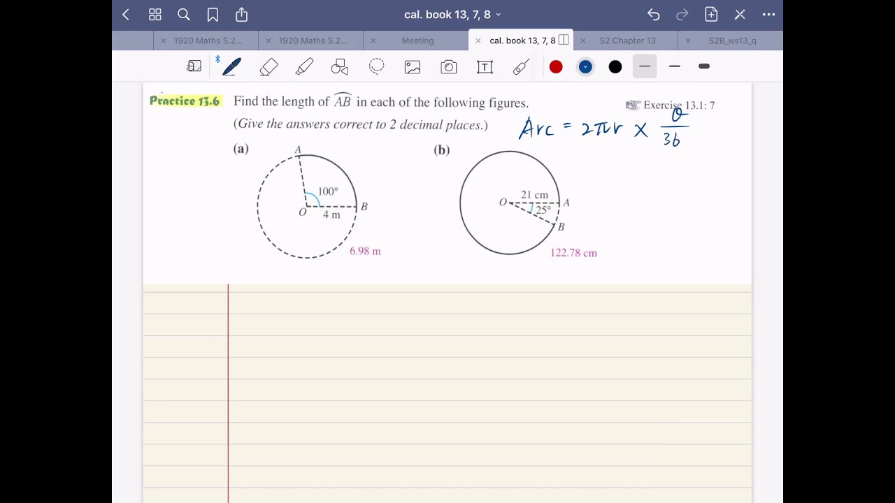Open document search
Screen dimensions: 895x503
pyautogui.click(x=183, y=14)
